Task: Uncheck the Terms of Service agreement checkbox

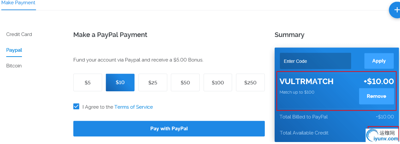Action: click(76, 107)
